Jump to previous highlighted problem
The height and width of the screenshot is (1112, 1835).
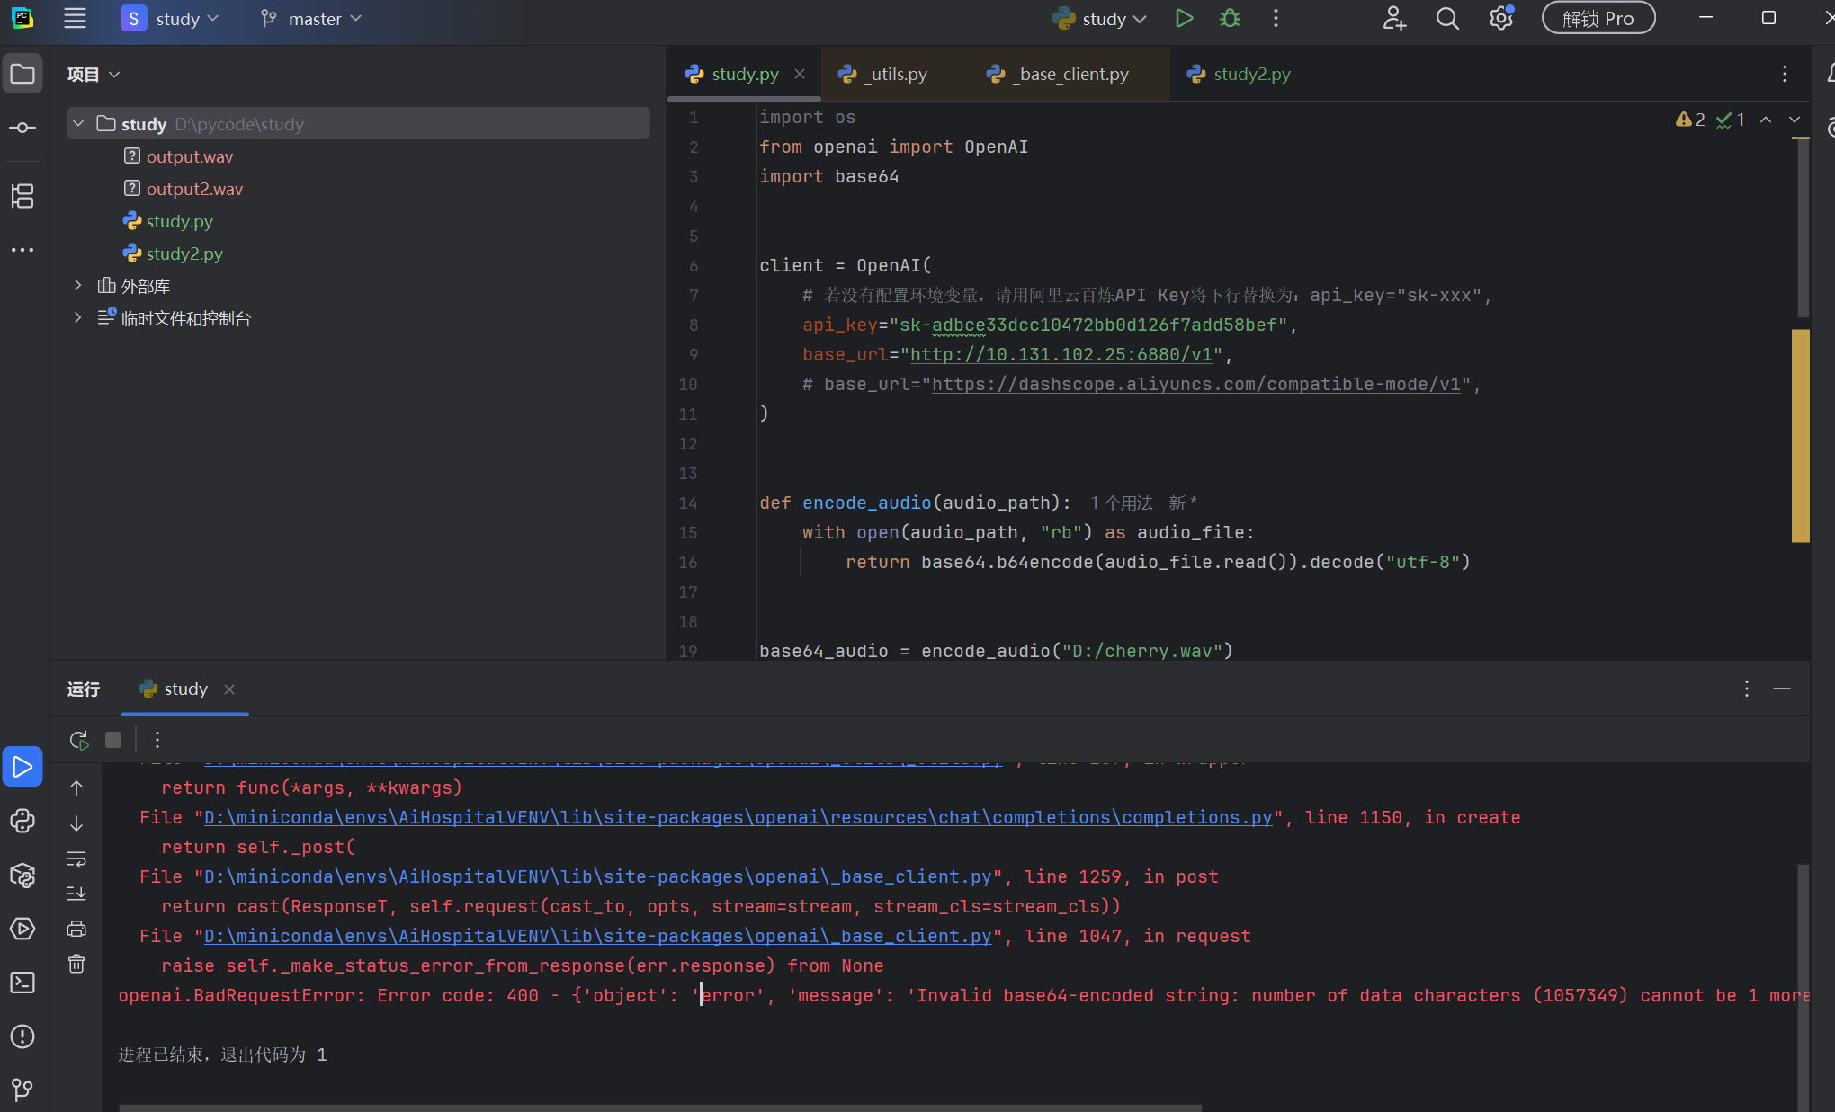1766,120
